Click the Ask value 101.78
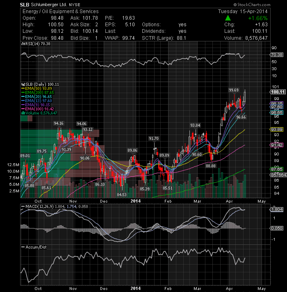 click(x=90, y=18)
